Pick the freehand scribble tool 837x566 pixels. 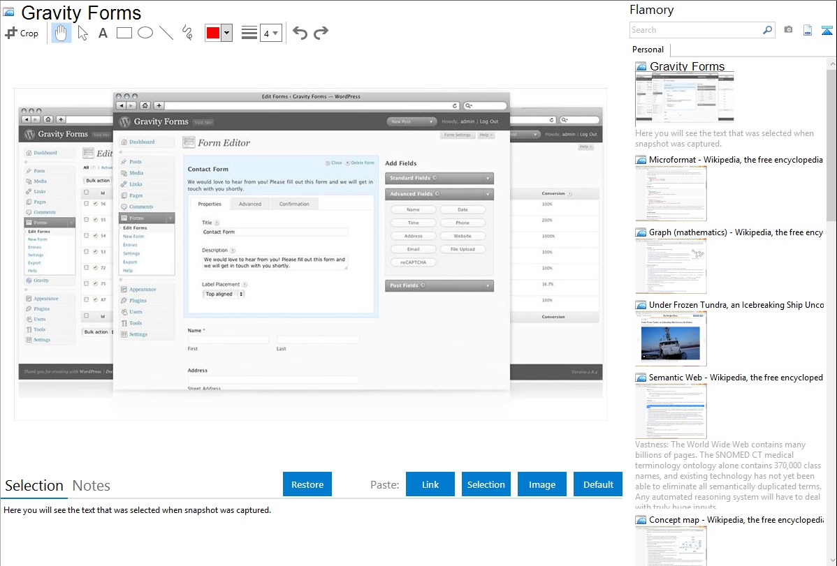click(x=187, y=33)
